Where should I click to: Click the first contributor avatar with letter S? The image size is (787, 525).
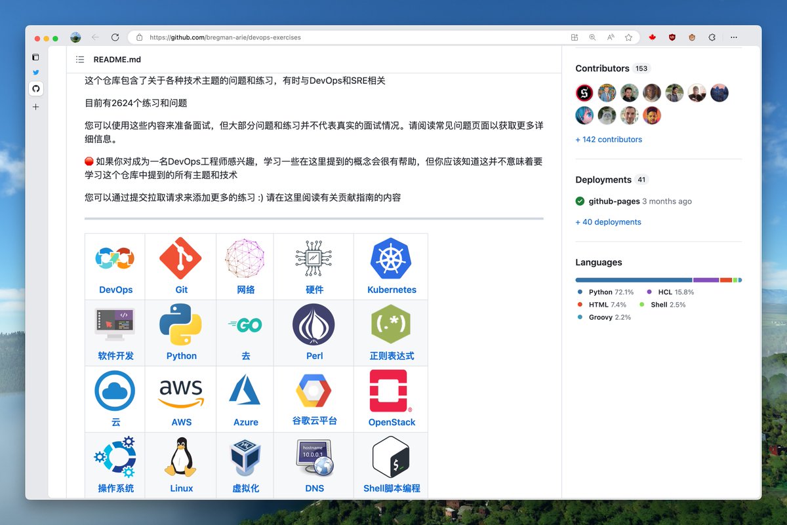click(x=584, y=93)
